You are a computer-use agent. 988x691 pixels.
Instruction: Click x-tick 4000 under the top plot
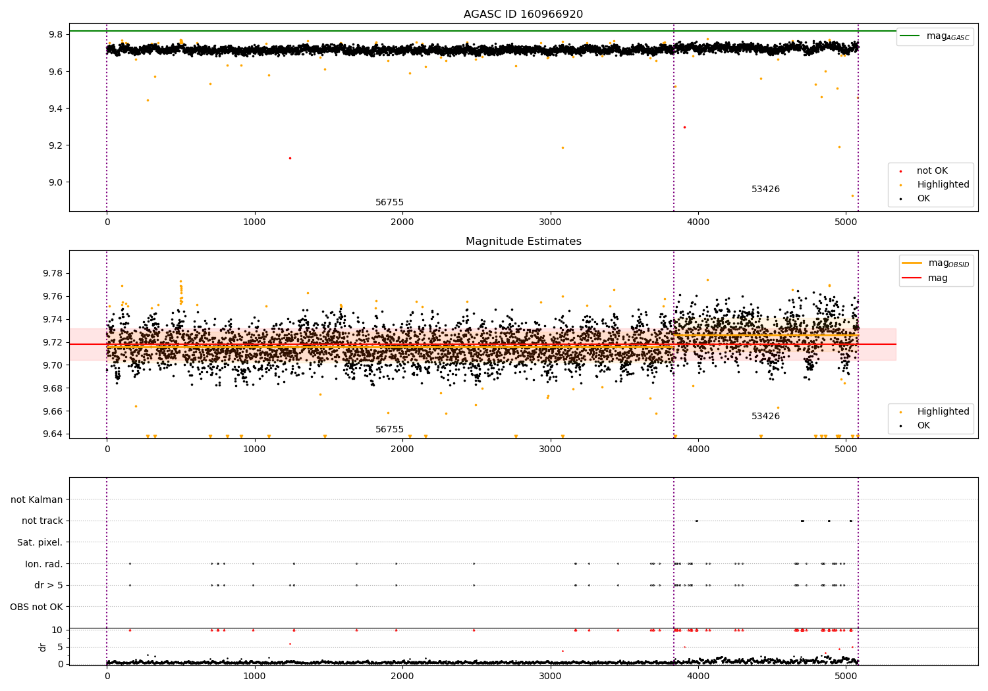[x=698, y=222]
